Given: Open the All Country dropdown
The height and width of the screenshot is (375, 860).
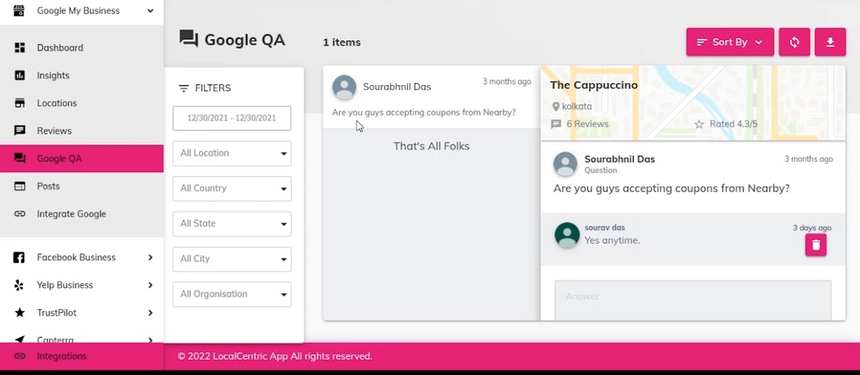Looking at the screenshot, I should click(232, 189).
